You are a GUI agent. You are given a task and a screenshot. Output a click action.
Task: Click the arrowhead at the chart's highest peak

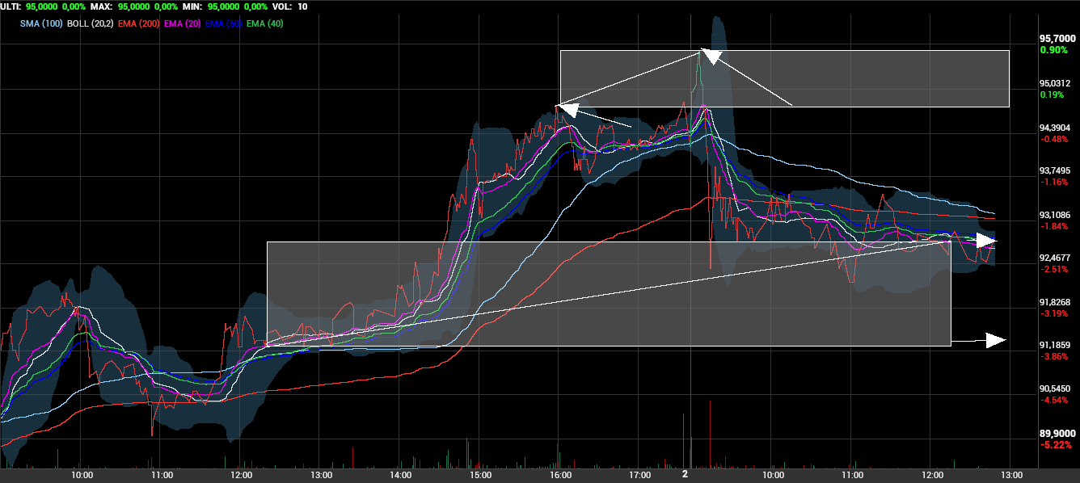(709, 55)
